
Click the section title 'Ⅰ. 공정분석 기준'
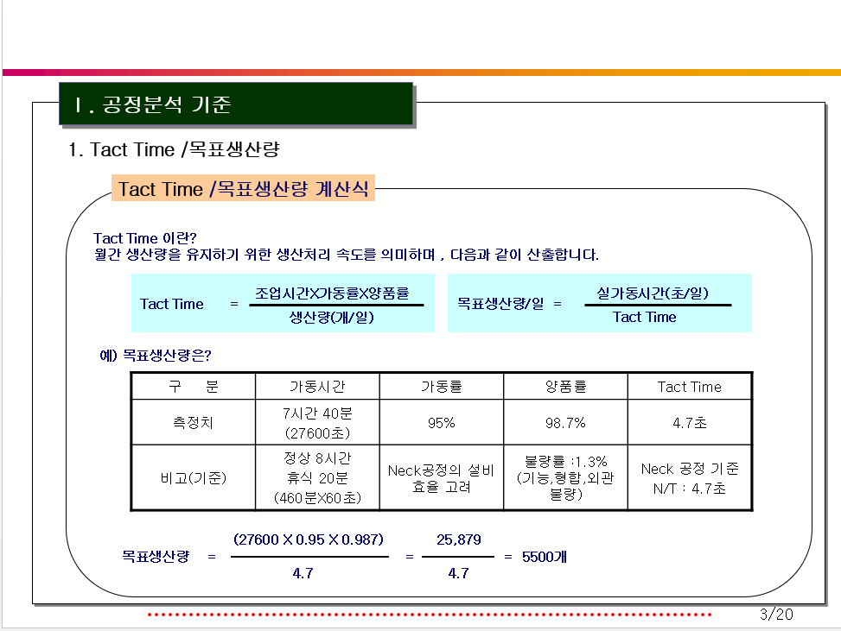pos(153,104)
